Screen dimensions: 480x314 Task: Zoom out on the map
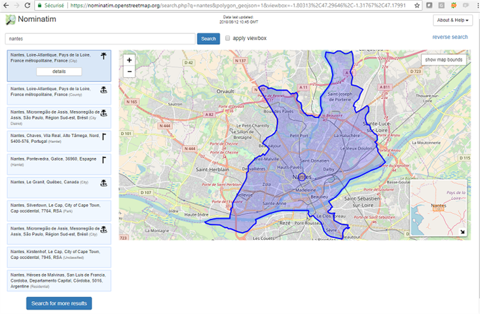tap(129, 71)
